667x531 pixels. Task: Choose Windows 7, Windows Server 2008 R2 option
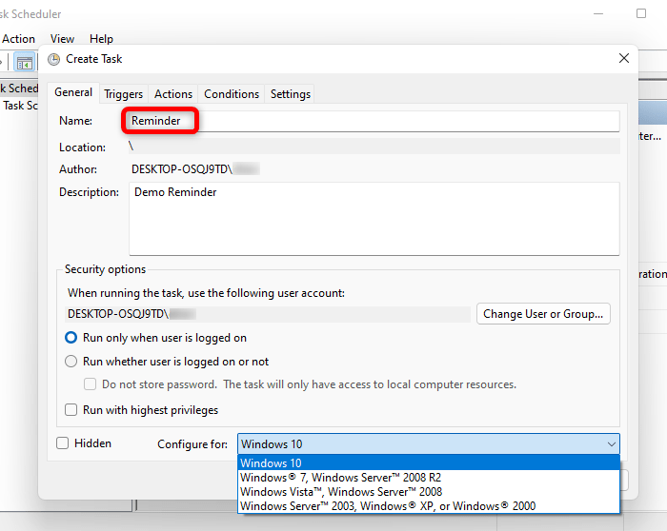[x=429, y=478]
